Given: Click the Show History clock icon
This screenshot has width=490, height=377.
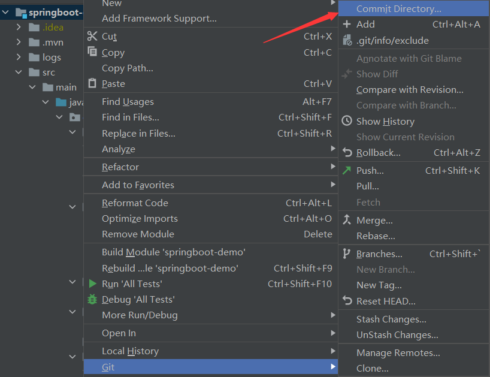Looking at the screenshot, I should coord(347,121).
